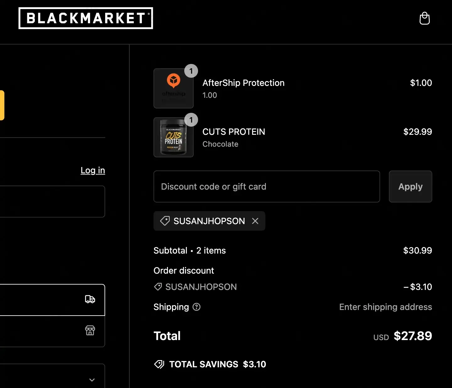The height and width of the screenshot is (388, 452).
Task: Click the Shipping help question mark icon
Action: pyautogui.click(x=196, y=307)
